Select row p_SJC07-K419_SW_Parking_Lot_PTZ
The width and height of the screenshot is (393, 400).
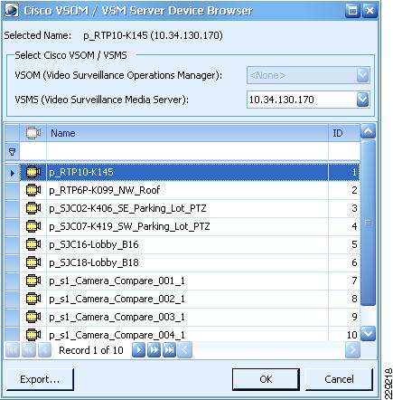point(190,226)
